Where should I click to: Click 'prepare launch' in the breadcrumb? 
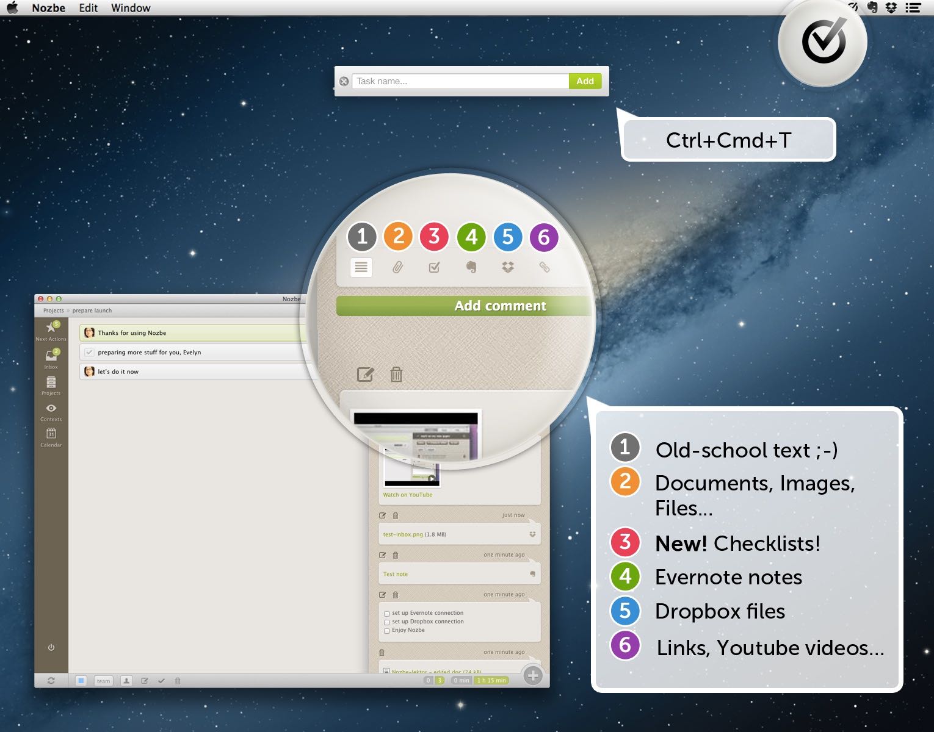click(92, 310)
